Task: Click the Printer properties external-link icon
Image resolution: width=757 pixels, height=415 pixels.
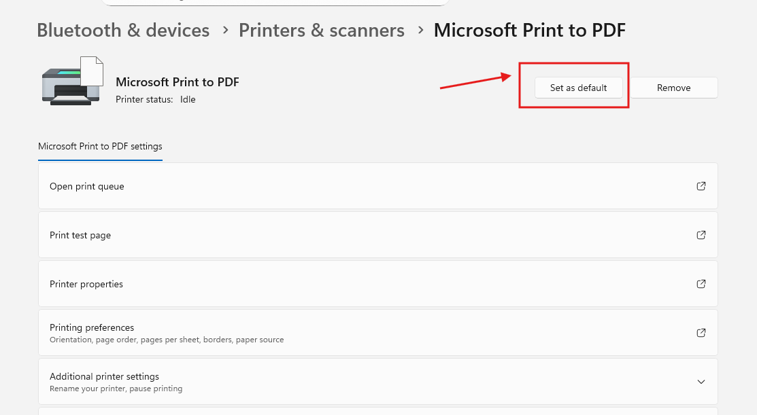Action: [x=701, y=284]
